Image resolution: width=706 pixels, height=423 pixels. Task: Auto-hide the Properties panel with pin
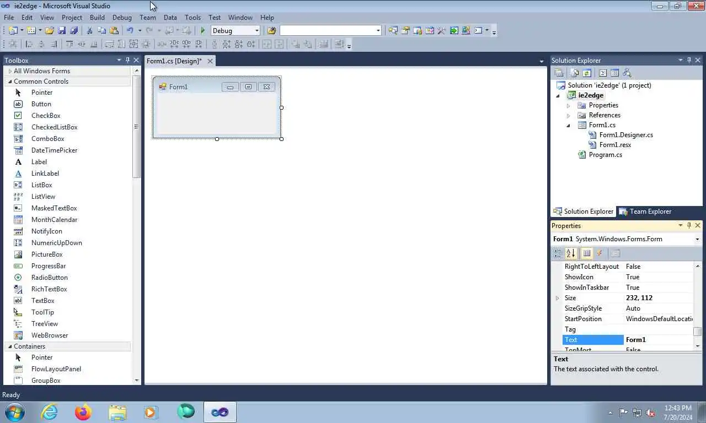689,225
